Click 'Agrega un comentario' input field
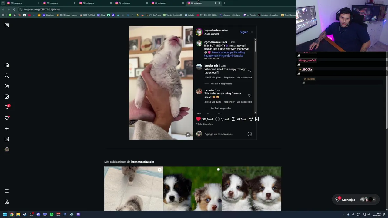Screen dimensions: 388x218 tap(224, 134)
